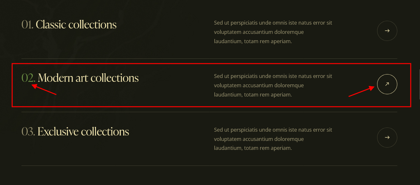Click the divider line below Modern art collections

click(209, 112)
